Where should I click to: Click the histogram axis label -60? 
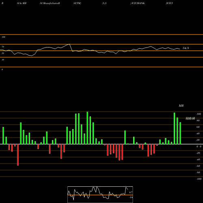[198, 166]
